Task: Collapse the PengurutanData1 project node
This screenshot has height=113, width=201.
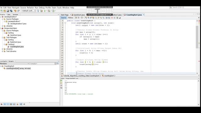Action: (1, 28)
